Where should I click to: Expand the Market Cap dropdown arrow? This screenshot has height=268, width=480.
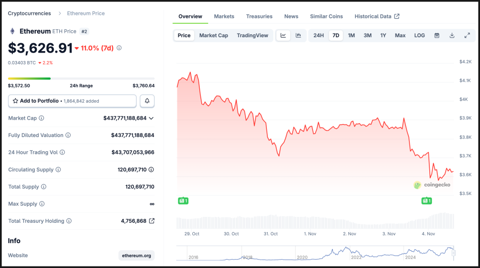pos(151,118)
